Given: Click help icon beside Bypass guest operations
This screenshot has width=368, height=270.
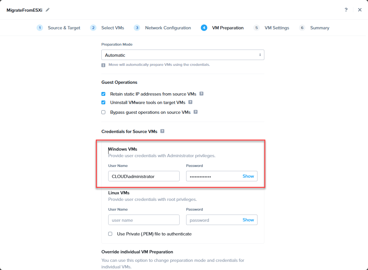Looking at the screenshot, I should coord(196,112).
